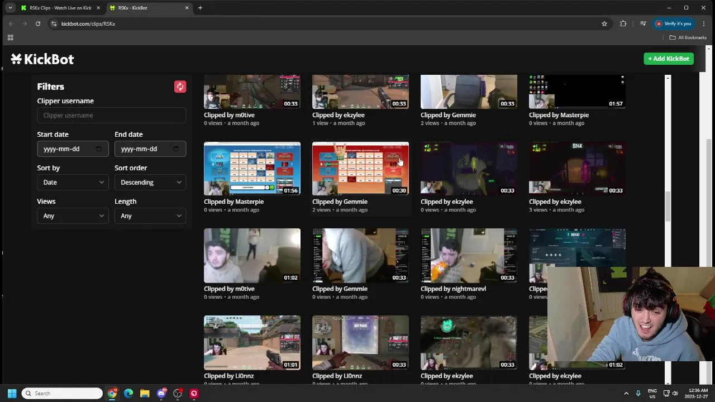This screenshot has width=715, height=402.
Task: Play the 00:33 Gemmie clip with 0 views
Action: click(x=360, y=255)
